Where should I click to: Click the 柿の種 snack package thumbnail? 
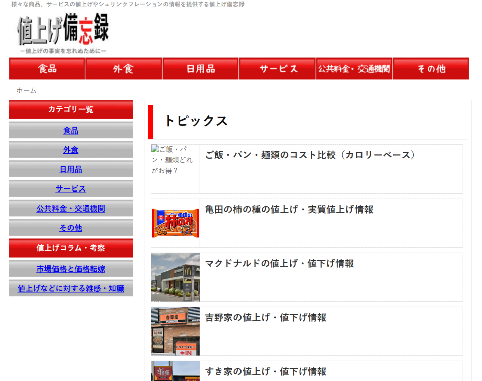point(175,223)
